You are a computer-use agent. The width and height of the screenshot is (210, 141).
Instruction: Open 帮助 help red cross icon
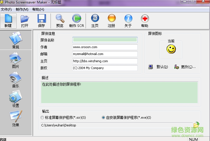tap(145, 21)
